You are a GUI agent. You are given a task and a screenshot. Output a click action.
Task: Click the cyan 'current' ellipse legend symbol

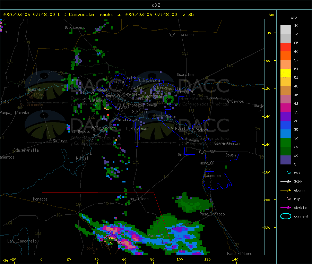[x=286, y=216]
